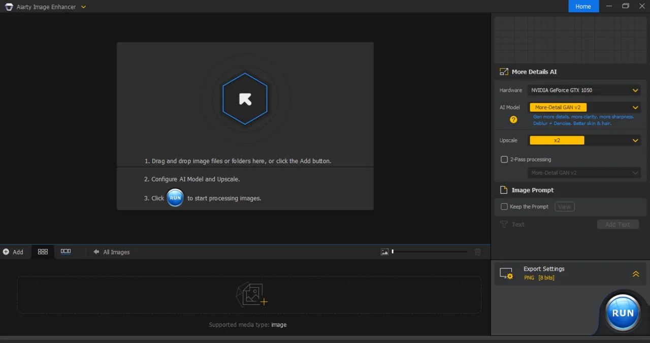Enable the Keep the Prompt checkbox
The height and width of the screenshot is (343, 650).
[x=504, y=207]
